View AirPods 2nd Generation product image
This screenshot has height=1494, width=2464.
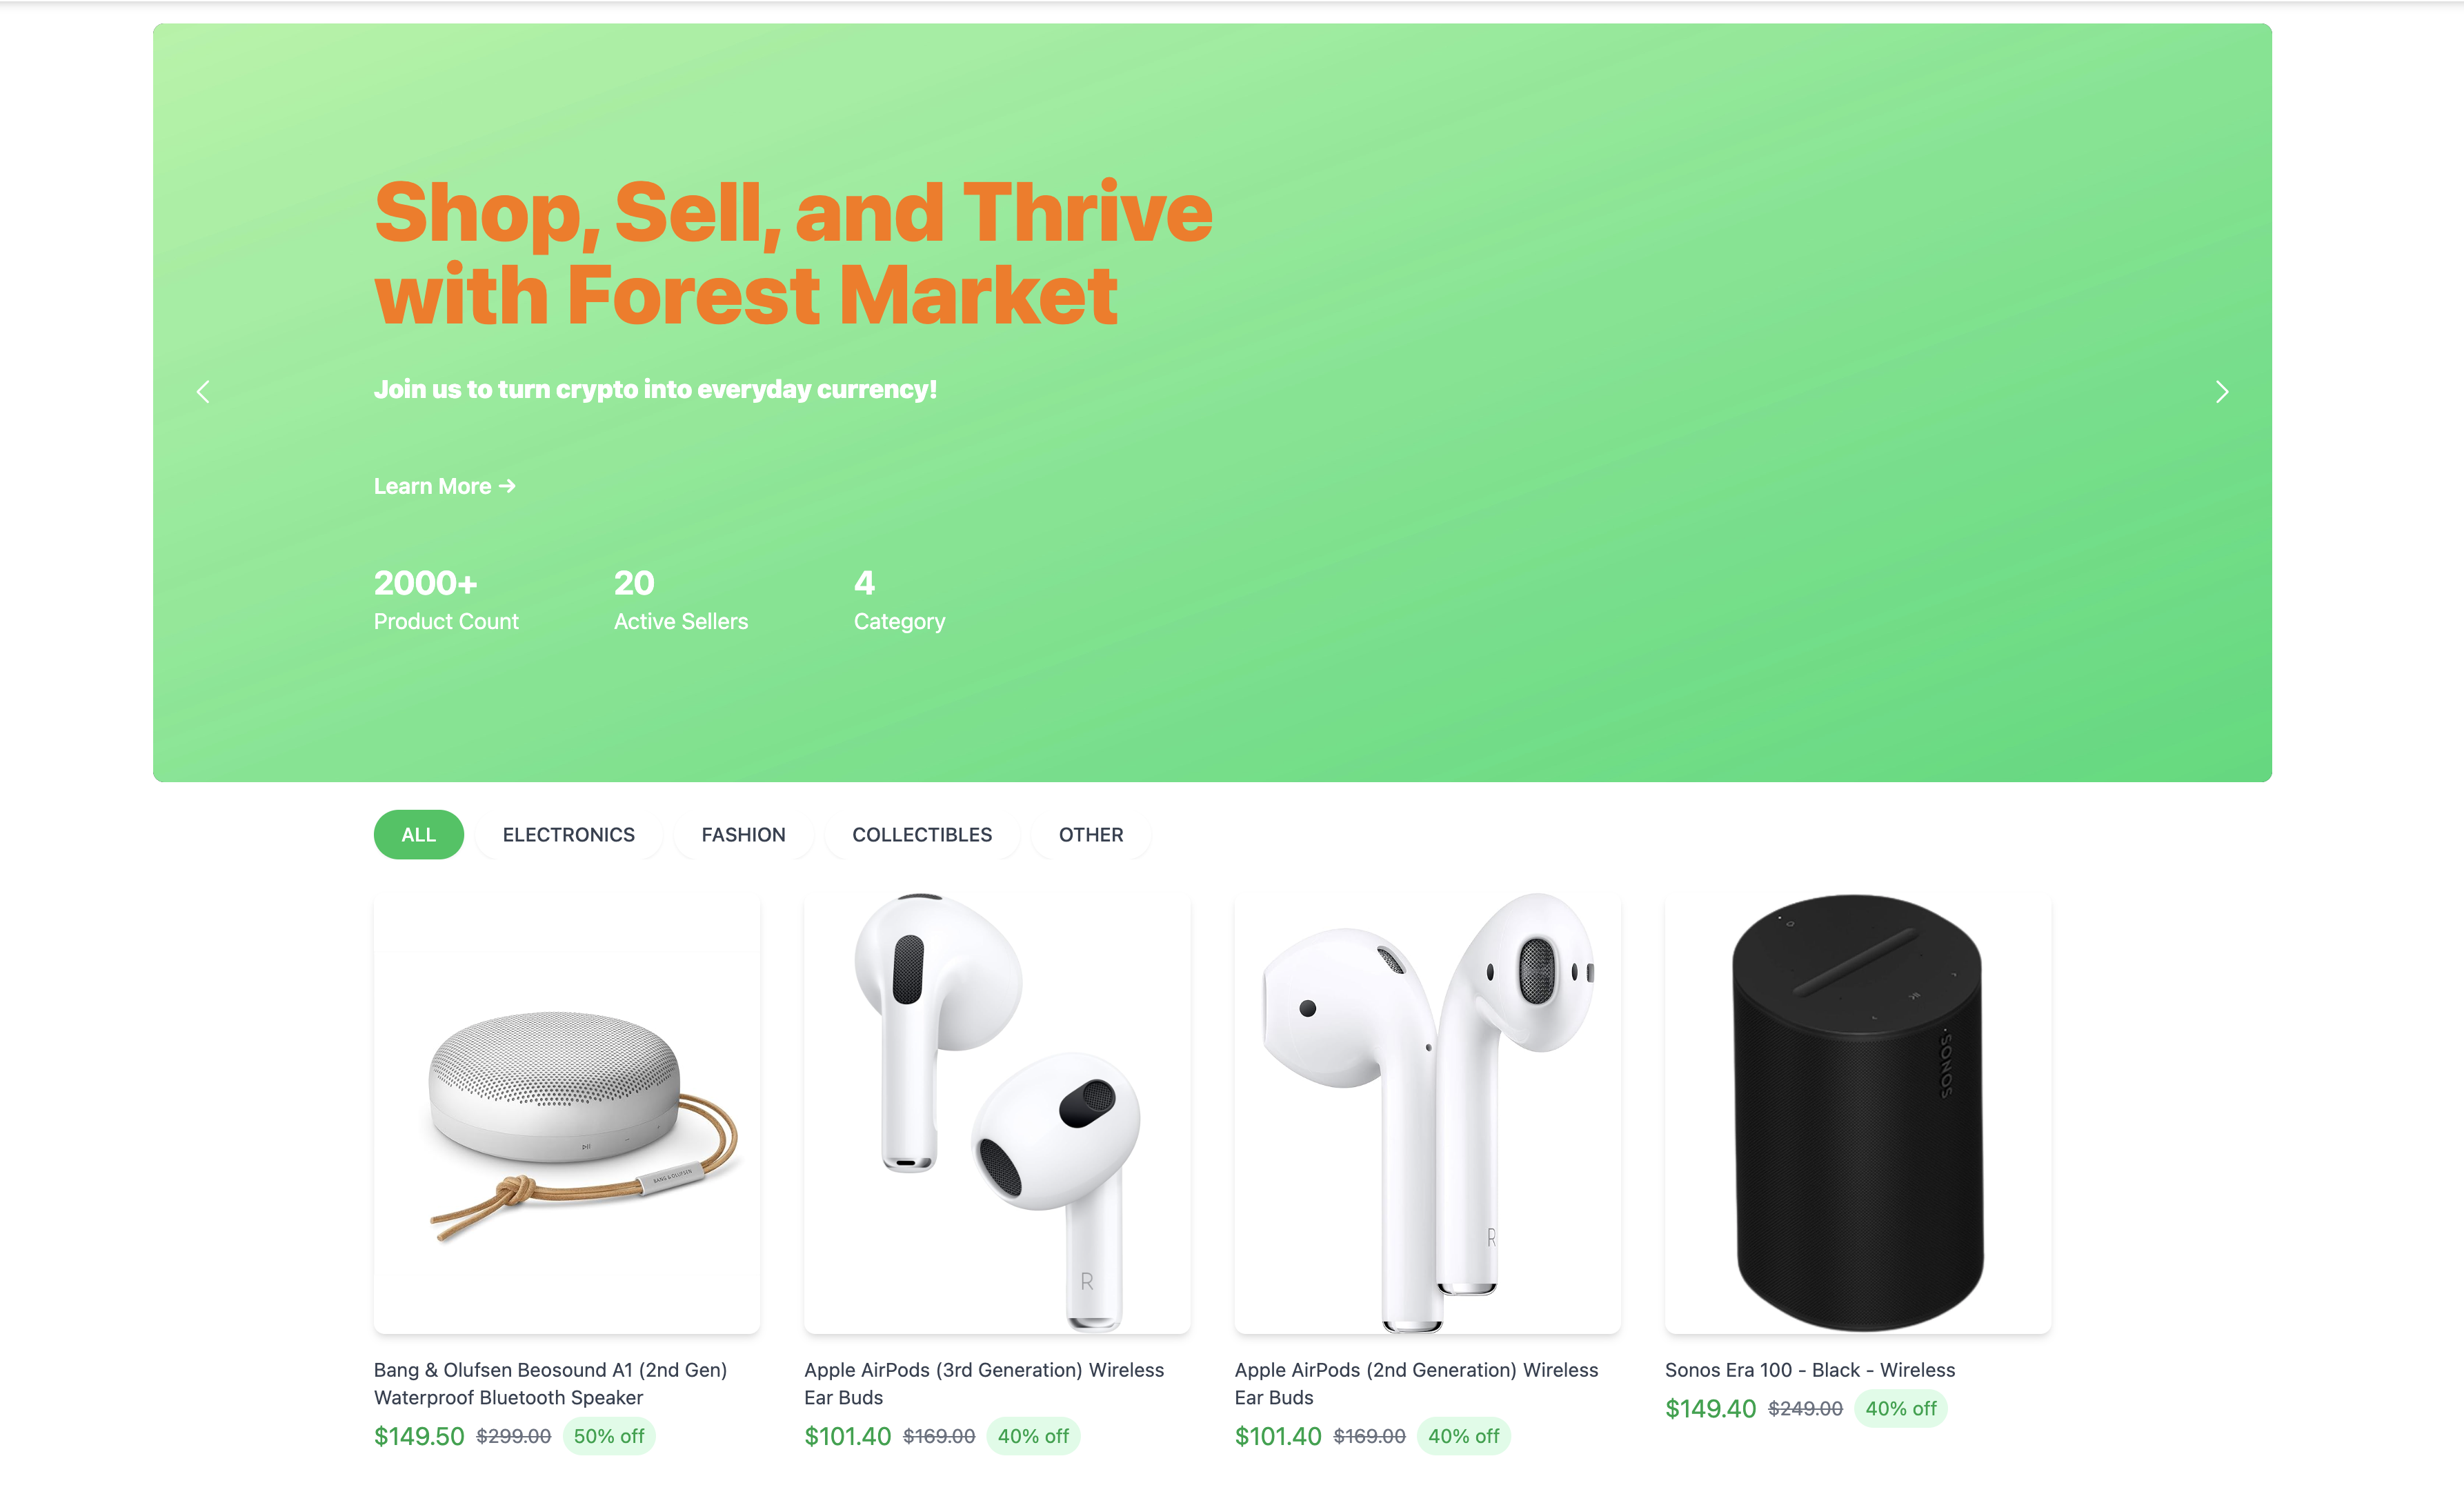[1427, 1112]
